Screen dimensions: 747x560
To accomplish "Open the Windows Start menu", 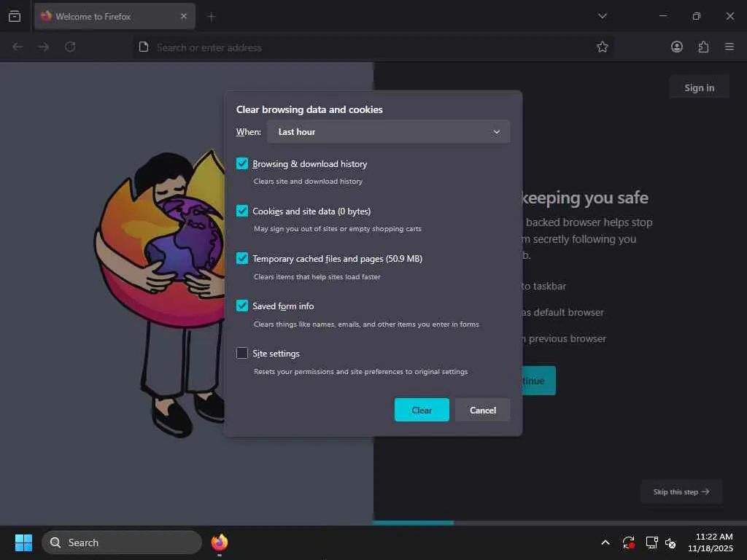I will [x=23, y=542].
